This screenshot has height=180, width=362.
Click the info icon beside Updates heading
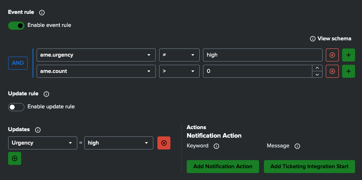click(x=38, y=130)
